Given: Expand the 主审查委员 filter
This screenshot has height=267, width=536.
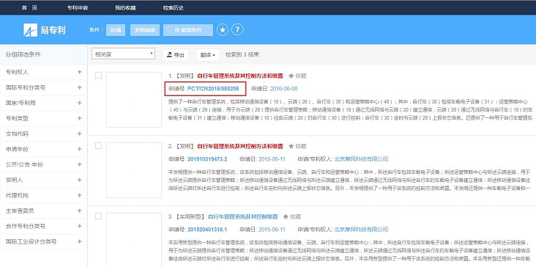Looking at the screenshot, I should point(79,211).
